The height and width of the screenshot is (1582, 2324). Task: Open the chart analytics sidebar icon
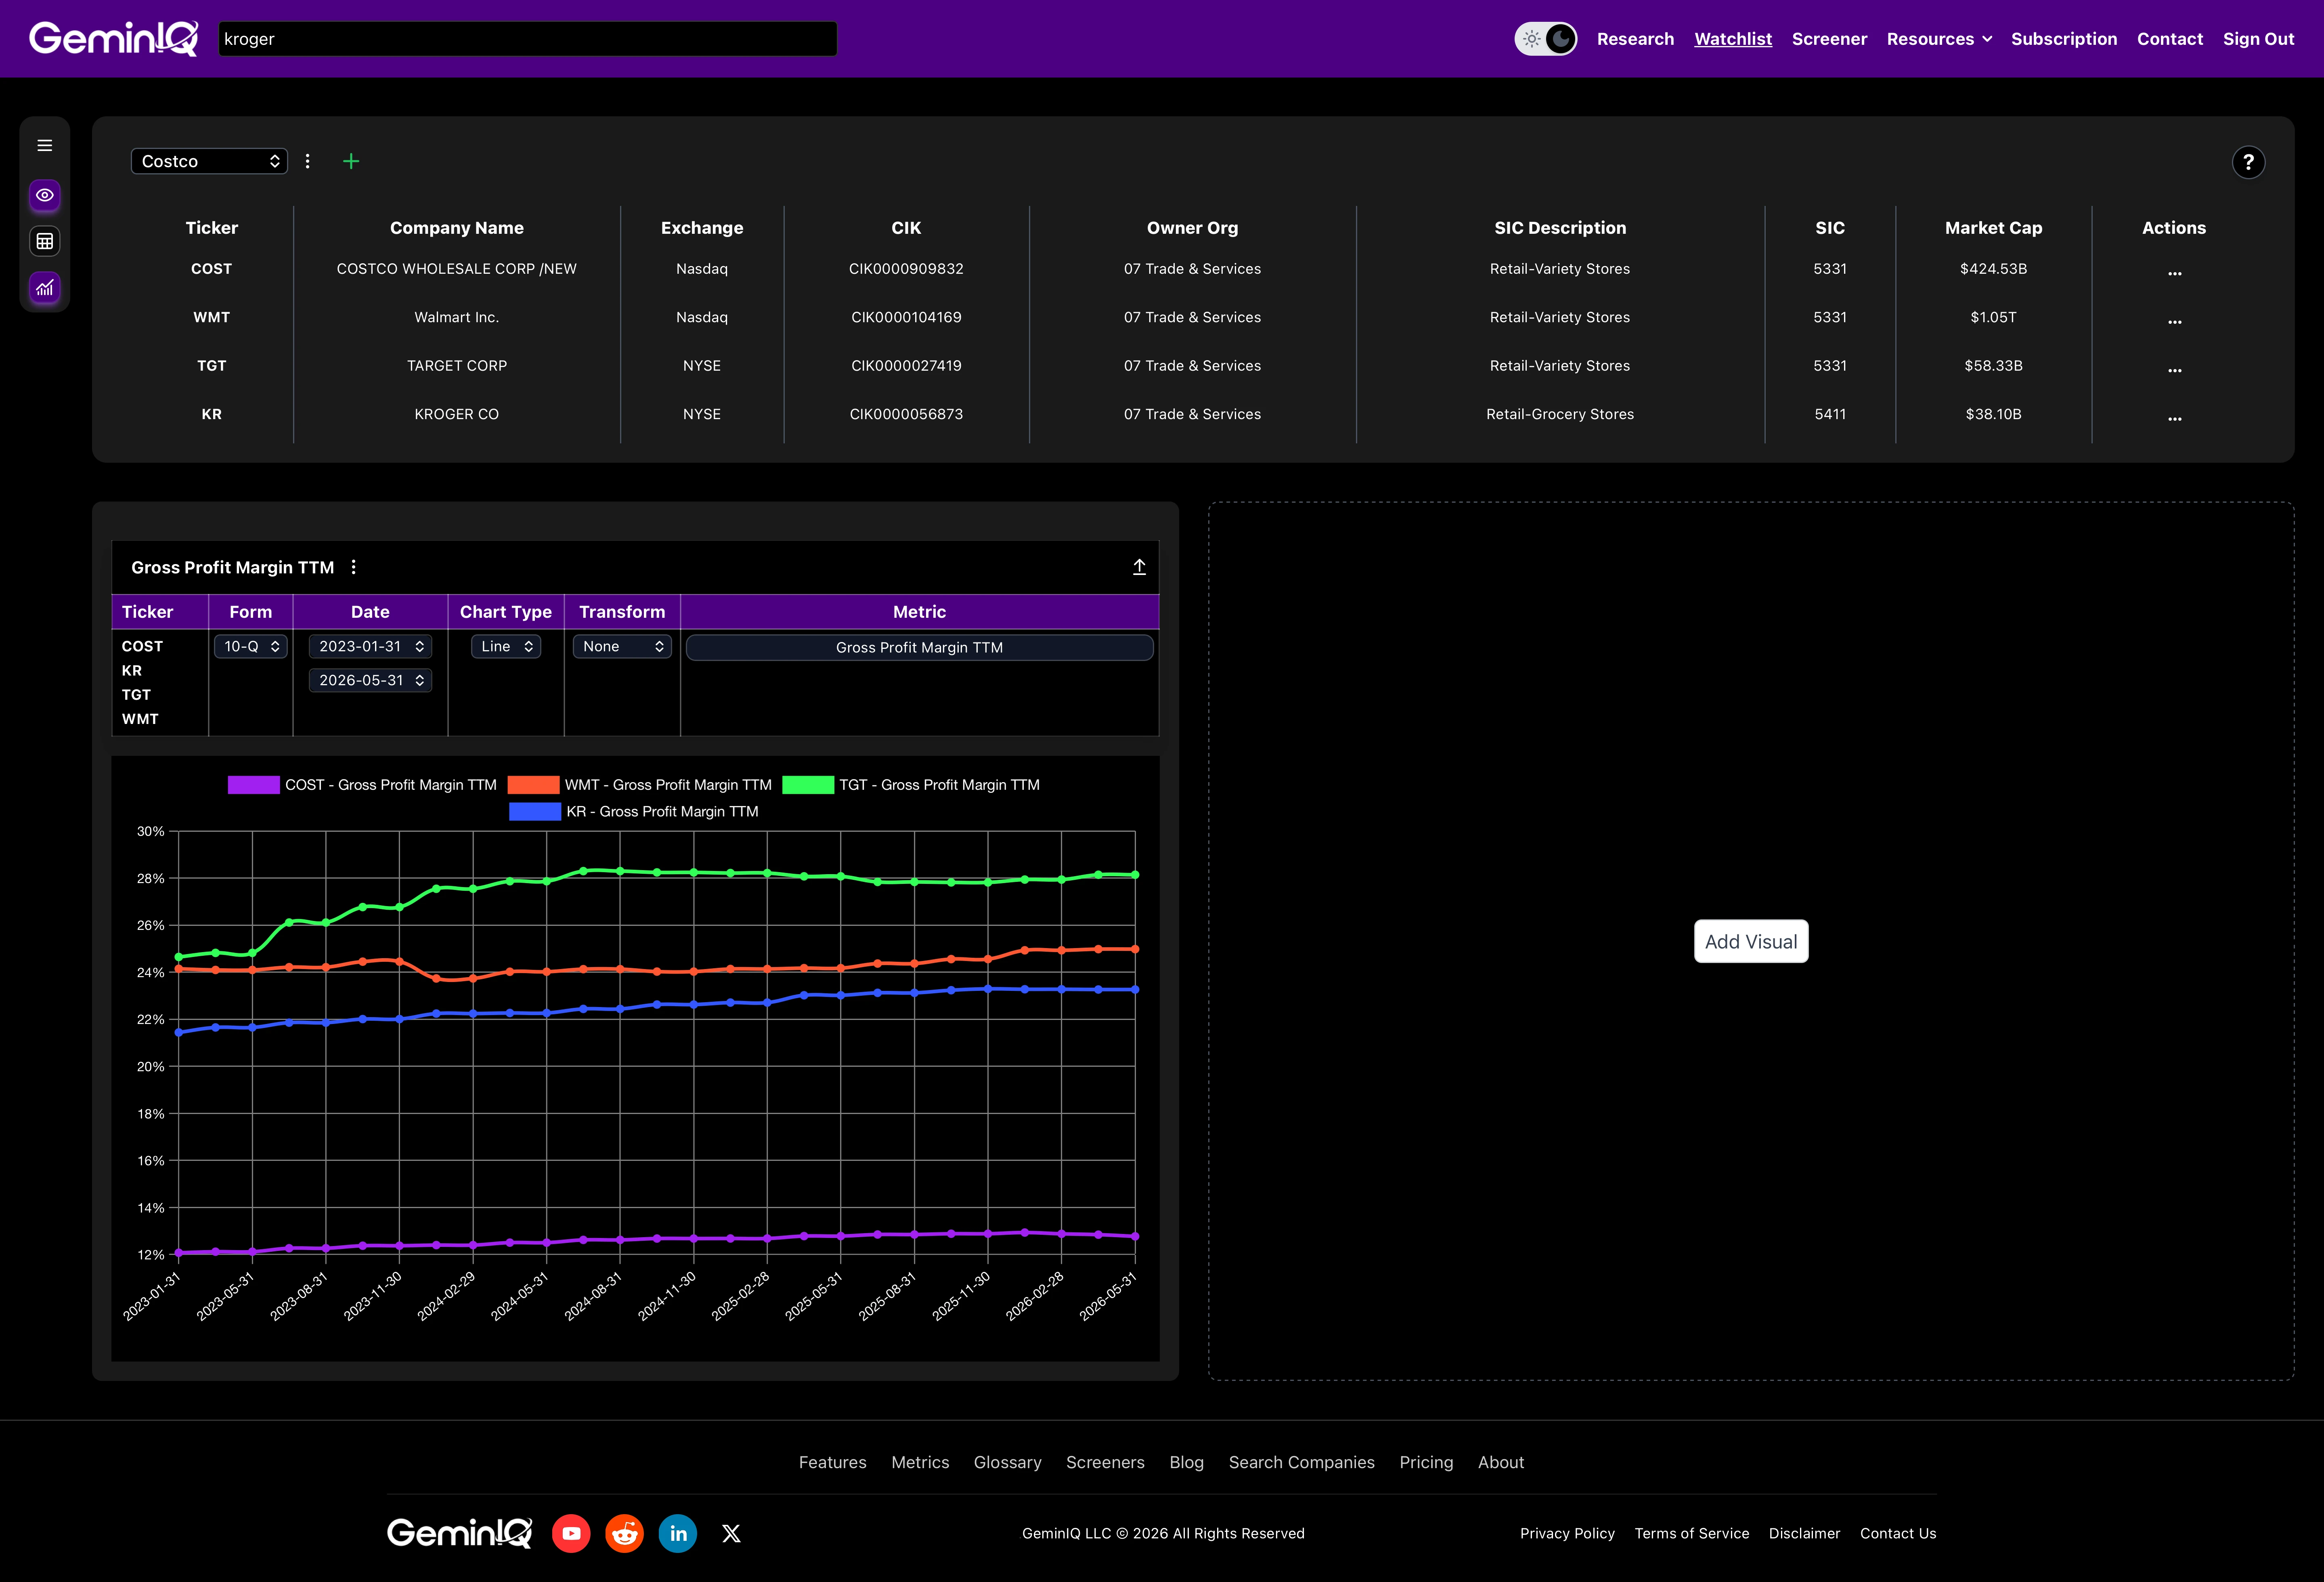(x=45, y=288)
